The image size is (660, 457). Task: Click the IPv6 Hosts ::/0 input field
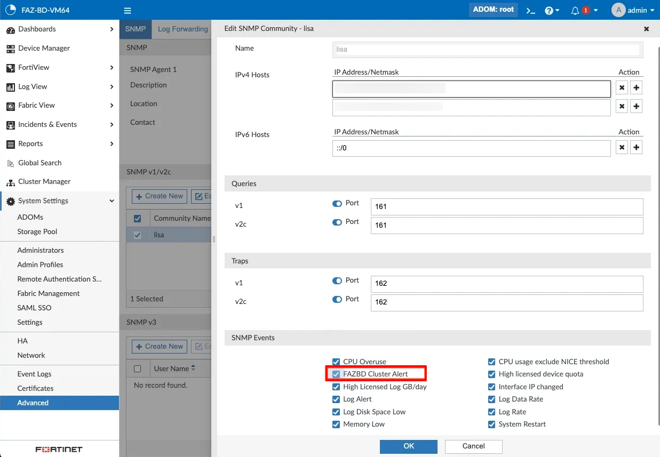coord(471,147)
